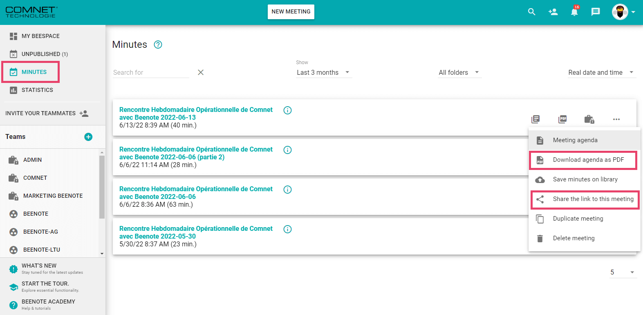Open the notifications bell
The image size is (643, 315).
pyautogui.click(x=574, y=12)
